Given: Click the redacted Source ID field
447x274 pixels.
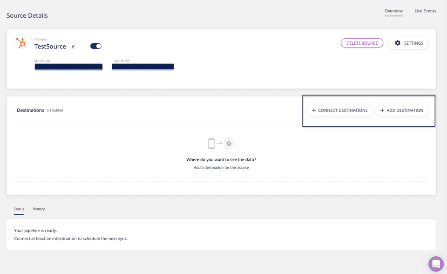Looking at the screenshot, I should [x=68, y=67].
